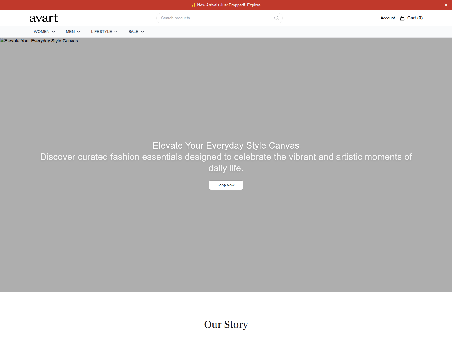Focus the Search products field

click(219, 18)
